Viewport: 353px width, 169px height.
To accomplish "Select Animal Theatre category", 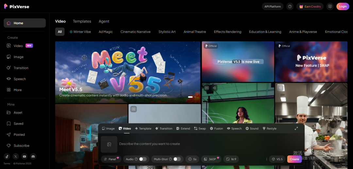I will [x=195, y=32].
